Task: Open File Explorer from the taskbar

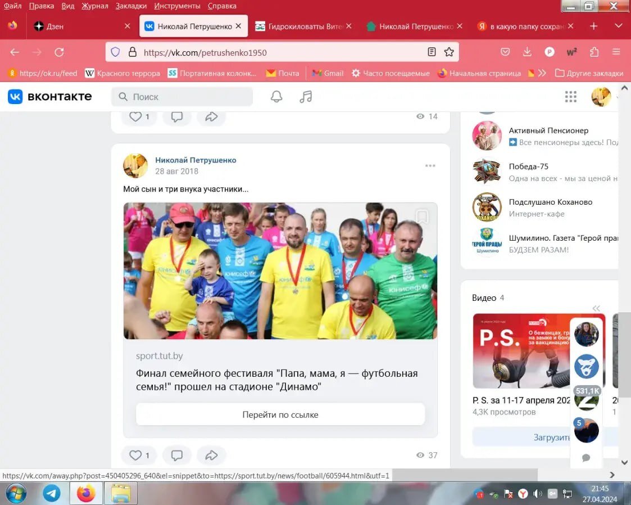Action: coord(121,493)
